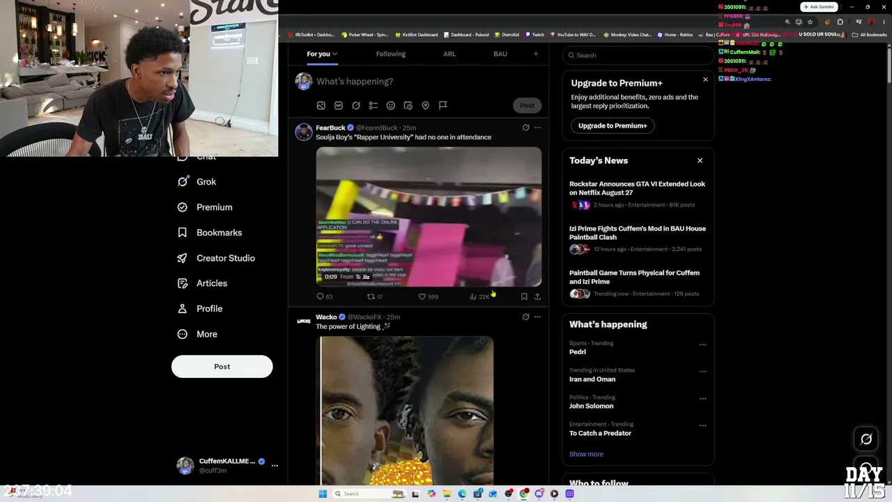Open Discord from the taskbar

coord(539,494)
